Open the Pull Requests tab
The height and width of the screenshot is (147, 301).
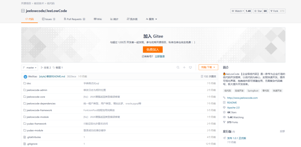tap(74, 19)
